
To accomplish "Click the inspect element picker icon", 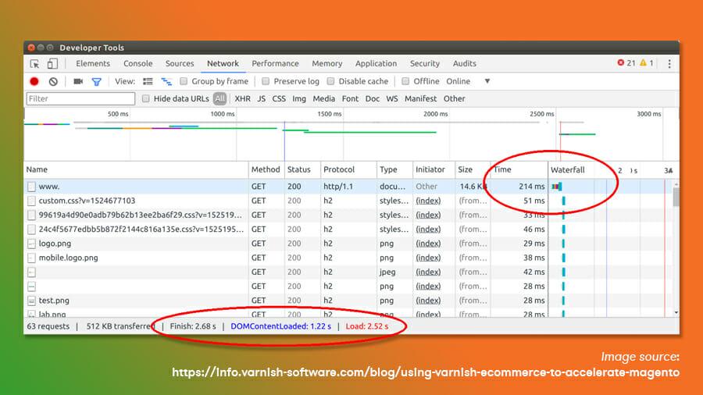I will coord(34,64).
